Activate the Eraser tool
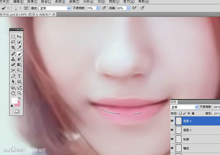This screenshot has width=220, height=155. (13, 65)
